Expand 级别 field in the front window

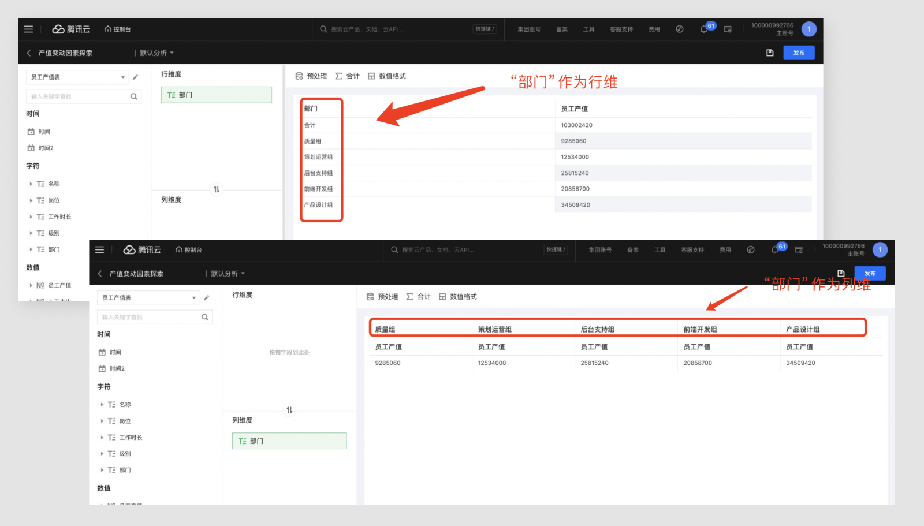102,454
